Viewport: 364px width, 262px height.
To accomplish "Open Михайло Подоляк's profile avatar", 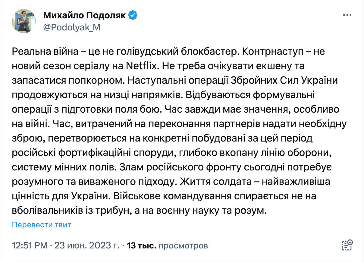I will tap(24, 21).
